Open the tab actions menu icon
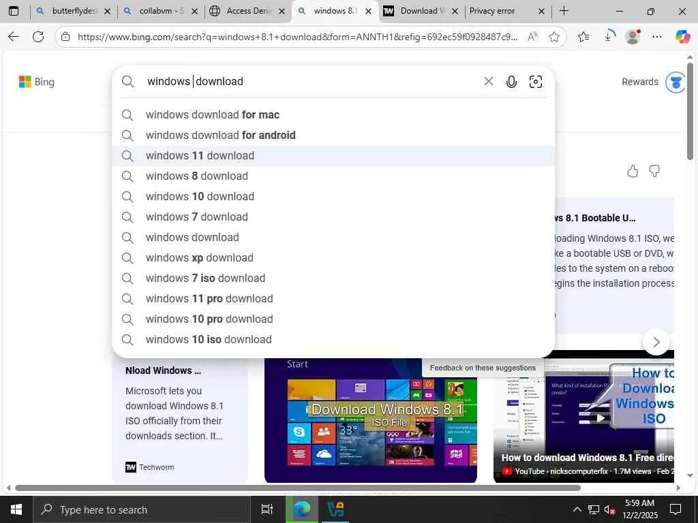This screenshot has height=523, width=698. 14,11
